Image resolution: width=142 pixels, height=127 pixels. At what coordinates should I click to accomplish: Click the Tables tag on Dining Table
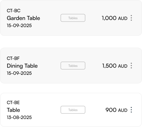coord(73,66)
